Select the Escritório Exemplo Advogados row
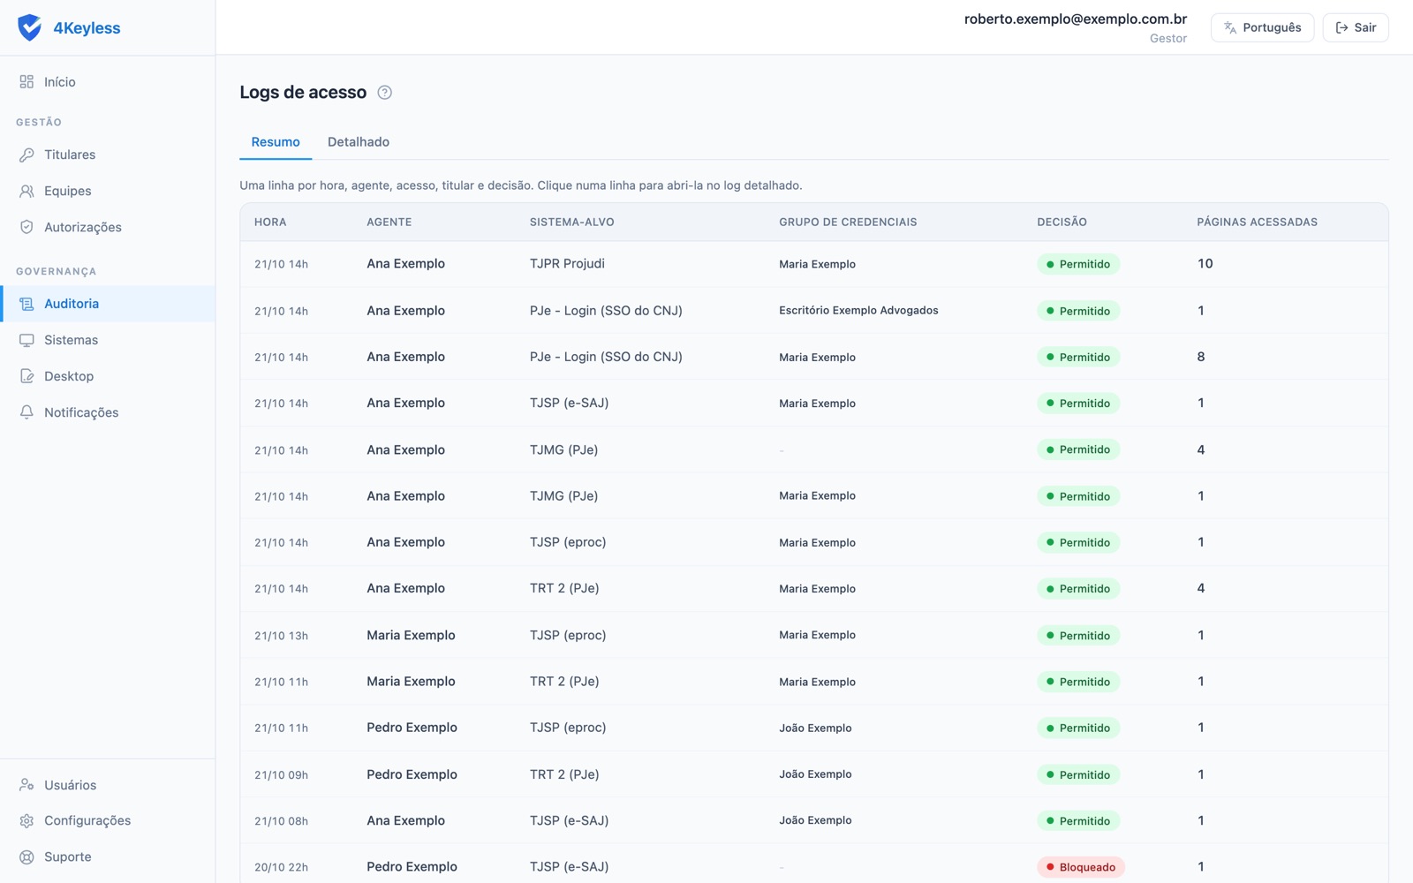 (x=814, y=311)
